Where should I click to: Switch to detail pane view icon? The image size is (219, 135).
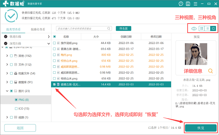click(x=213, y=29)
